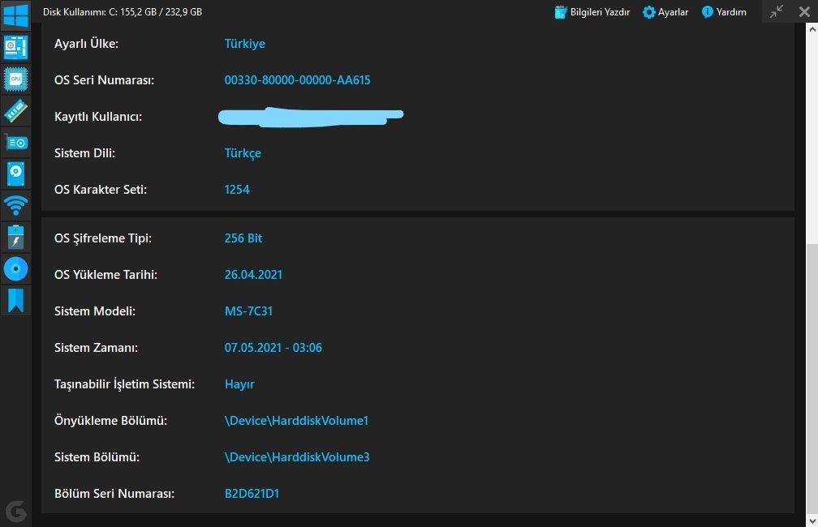Open the Windows operating system section
This screenshot has width=818, height=527.
[x=15, y=15]
